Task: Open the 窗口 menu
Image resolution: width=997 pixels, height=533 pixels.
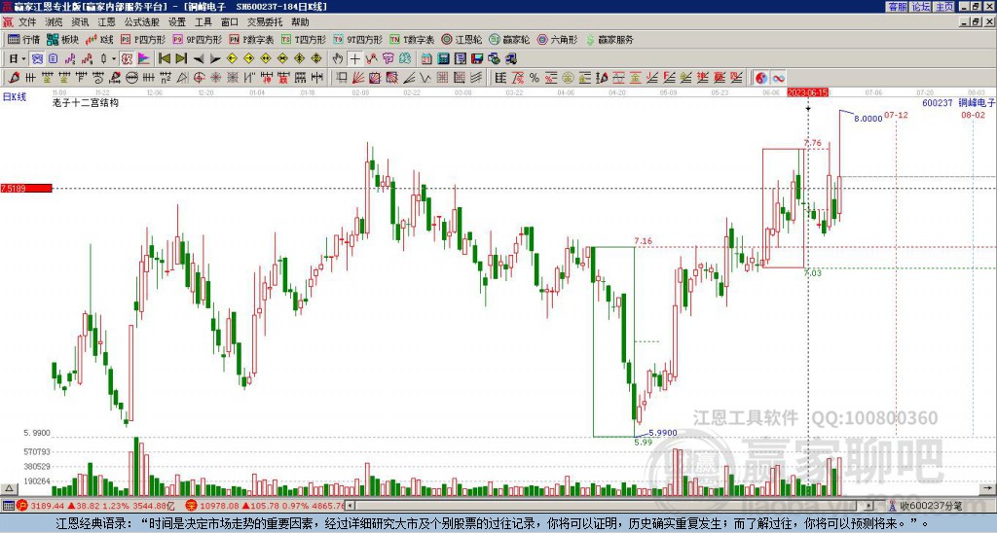Action: pos(230,22)
